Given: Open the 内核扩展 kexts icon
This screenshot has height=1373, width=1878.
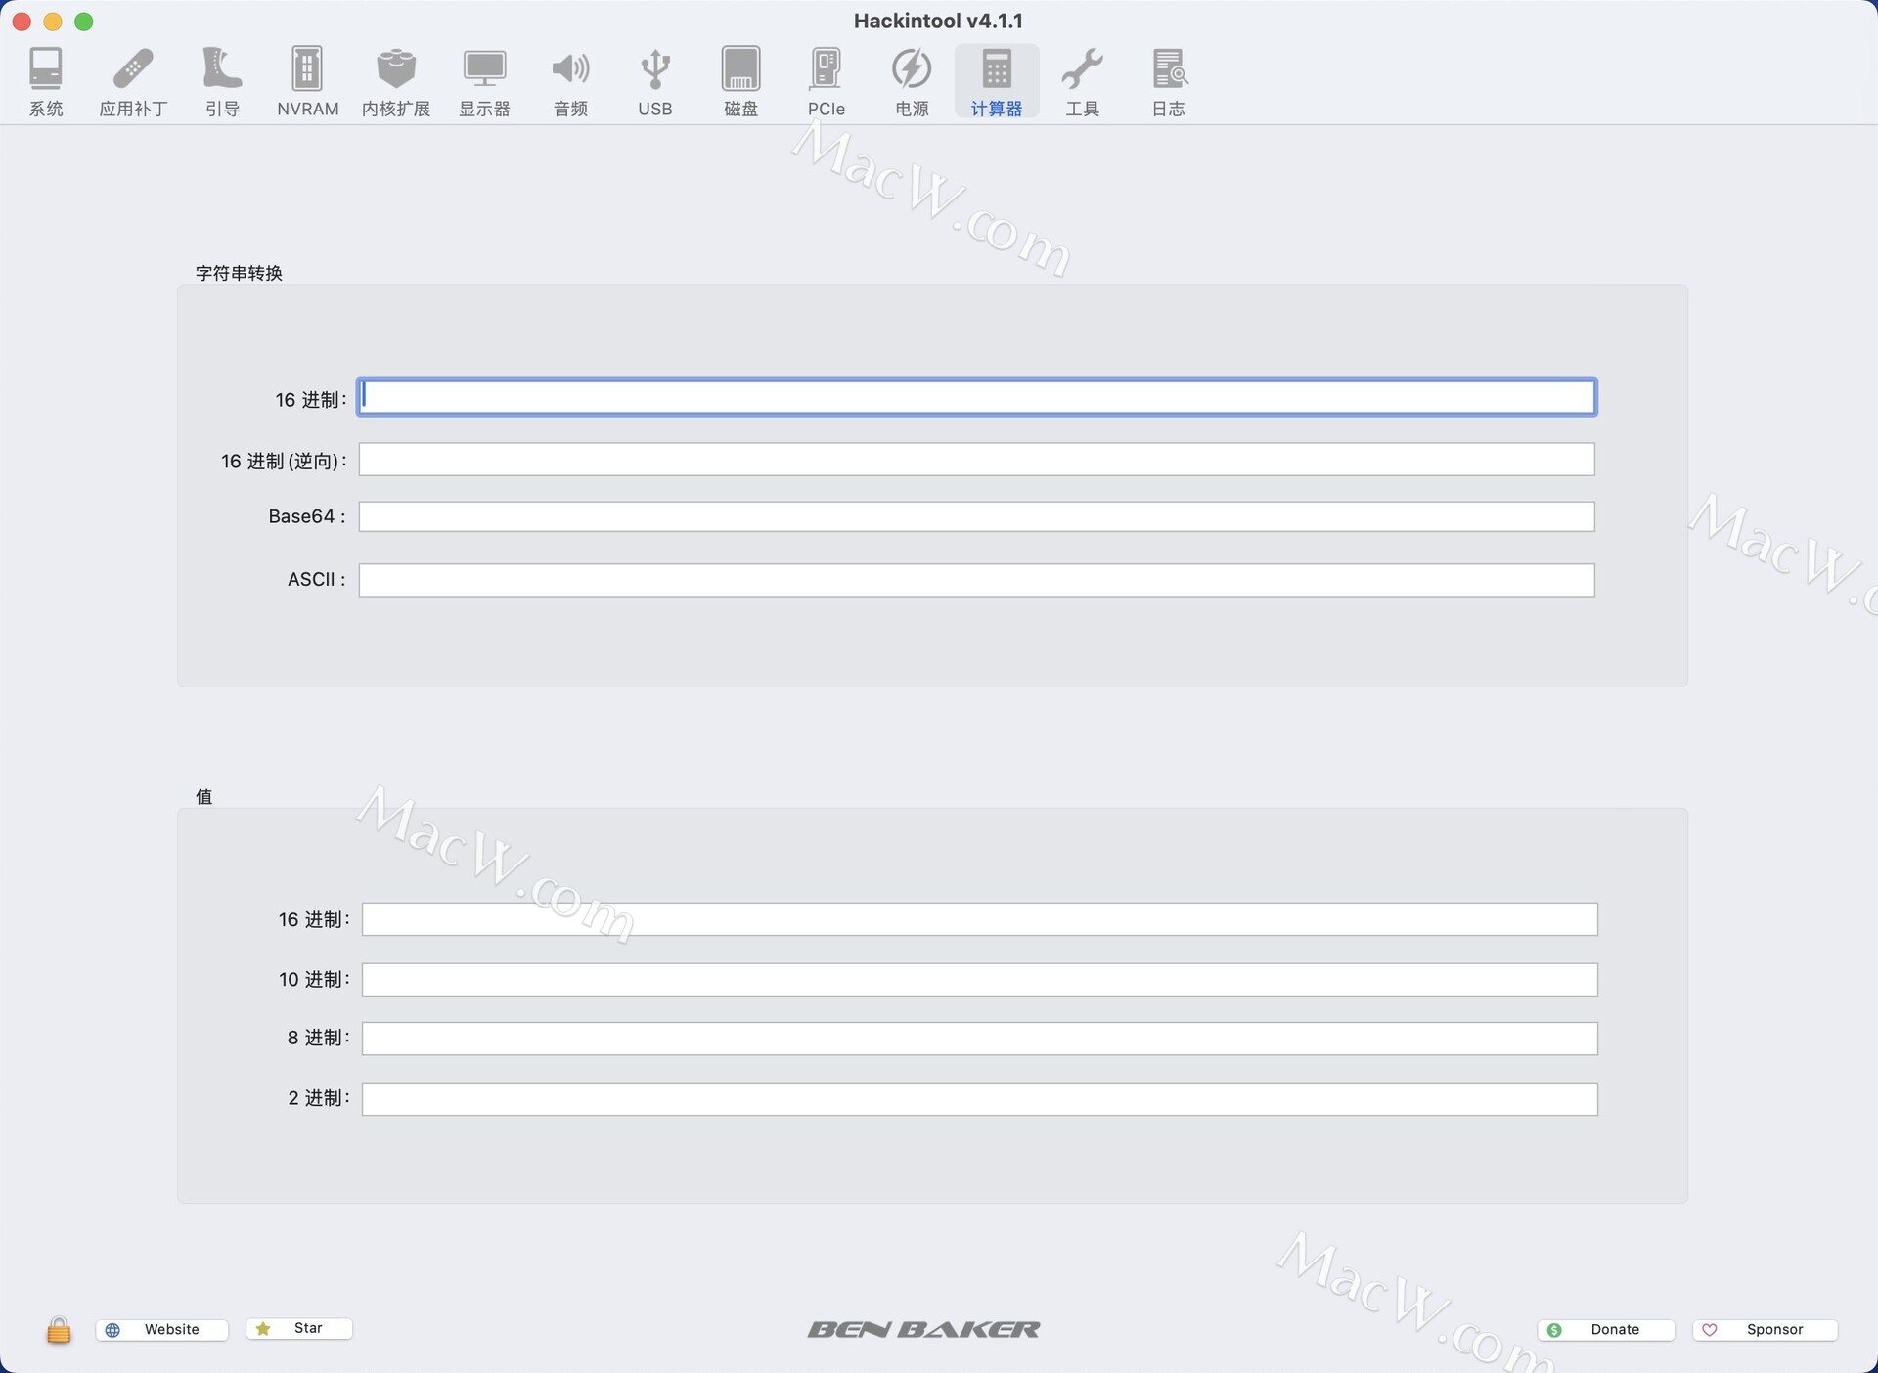Looking at the screenshot, I should (396, 81).
